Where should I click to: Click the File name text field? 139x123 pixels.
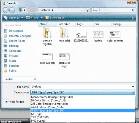tap(81, 87)
